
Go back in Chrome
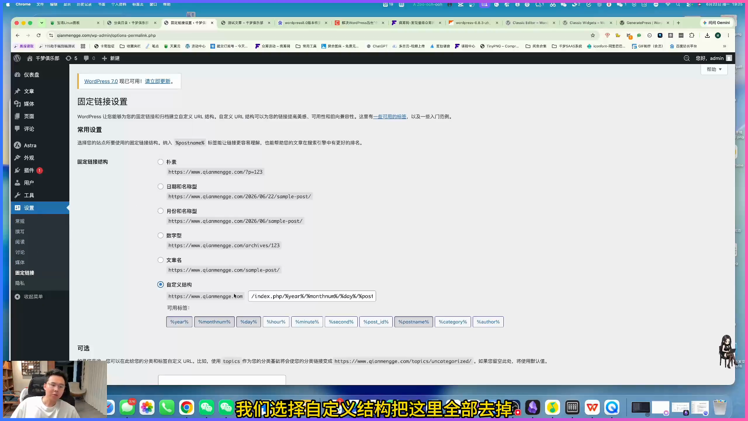[18, 35]
